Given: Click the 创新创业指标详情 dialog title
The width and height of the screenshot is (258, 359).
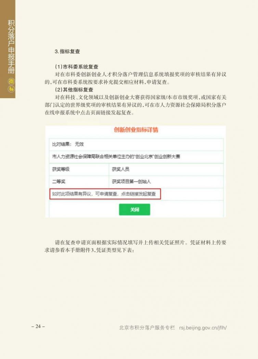Looking at the screenshot, I should coord(136,130).
